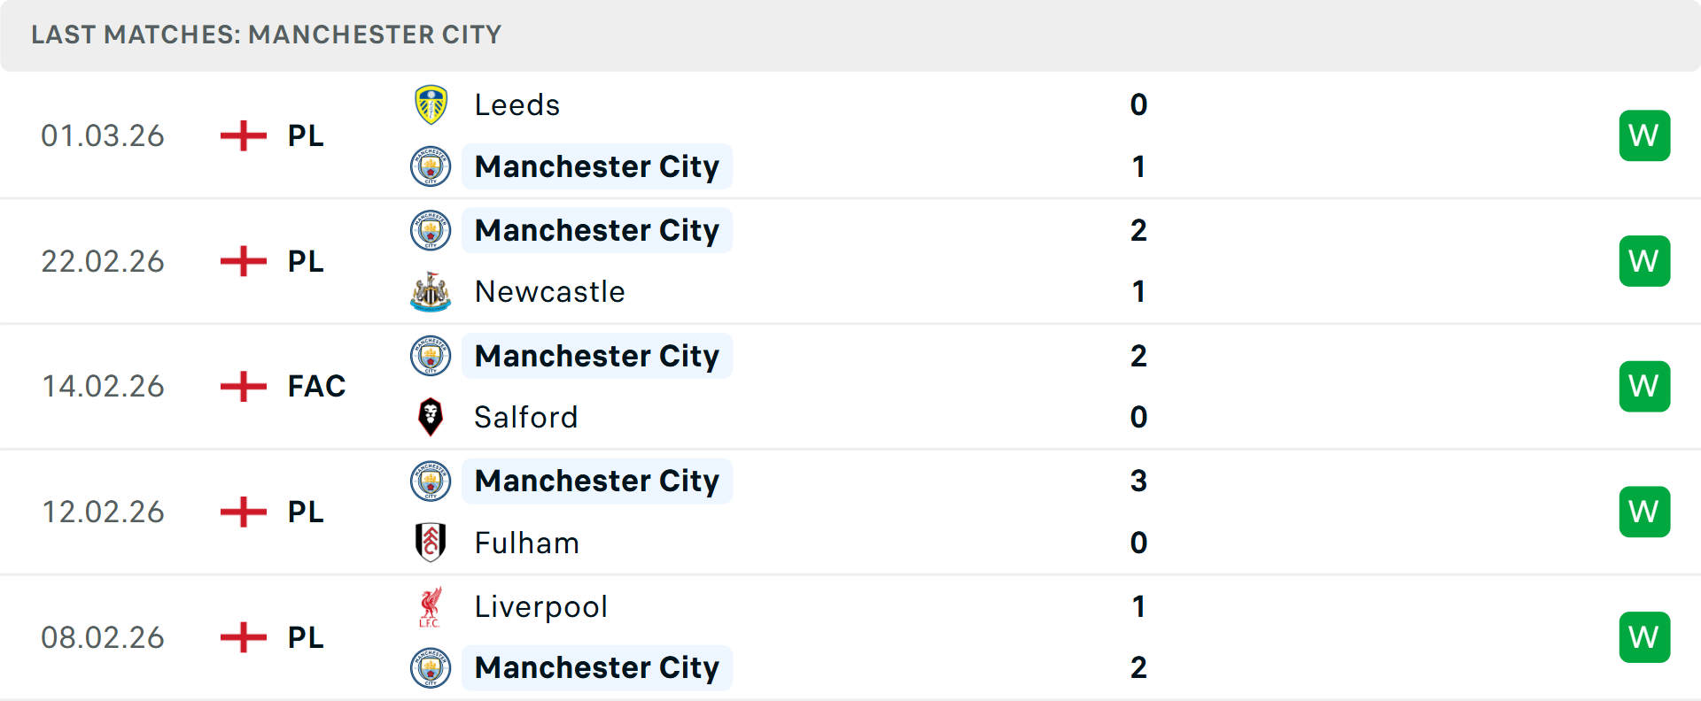The height and width of the screenshot is (701, 1701).
Task: Click the Leeds United club crest
Action: tap(431, 104)
